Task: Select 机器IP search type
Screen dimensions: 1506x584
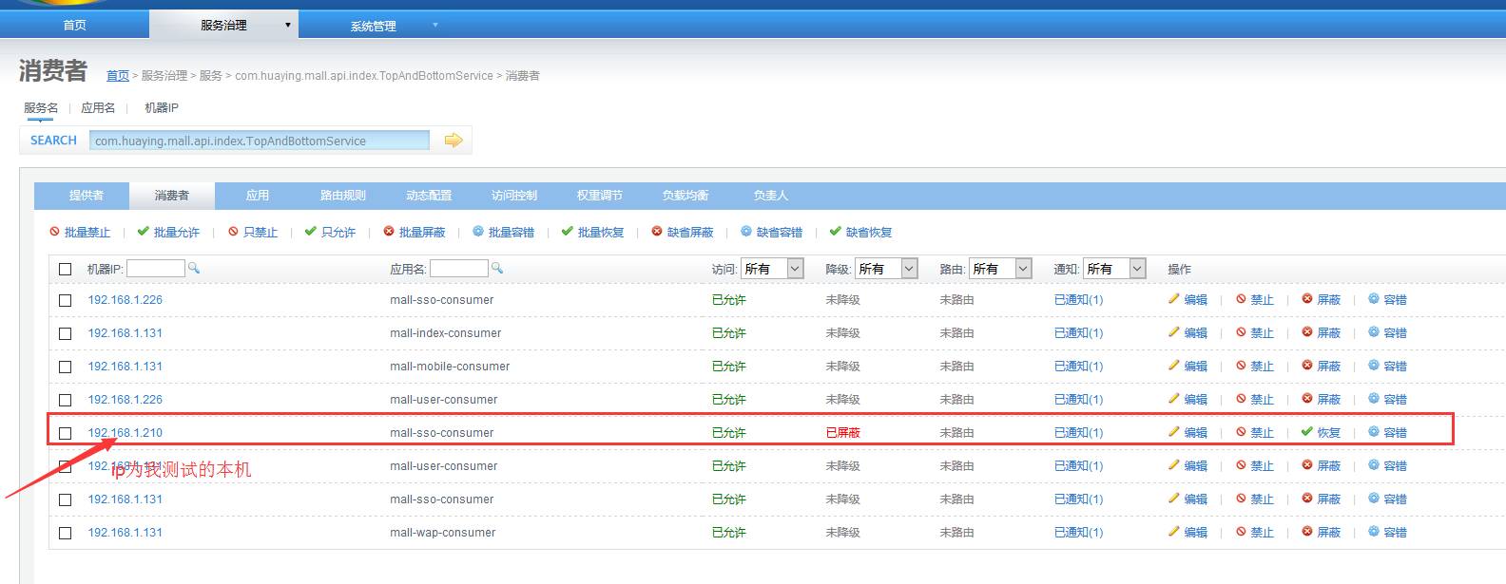Action: pos(162,108)
